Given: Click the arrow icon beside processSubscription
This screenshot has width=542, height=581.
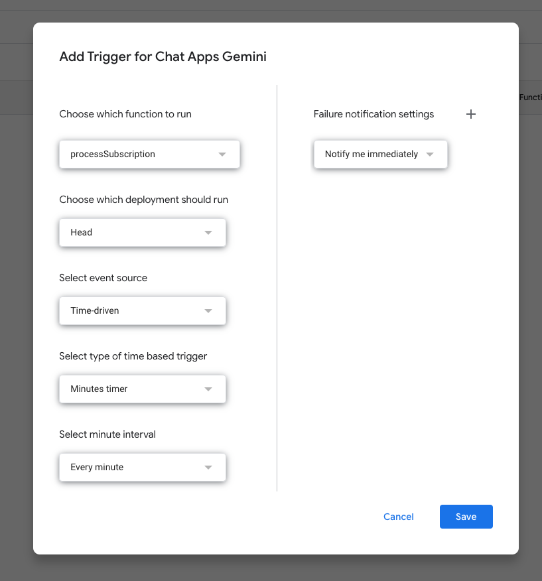Looking at the screenshot, I should [x=222, y=155].
